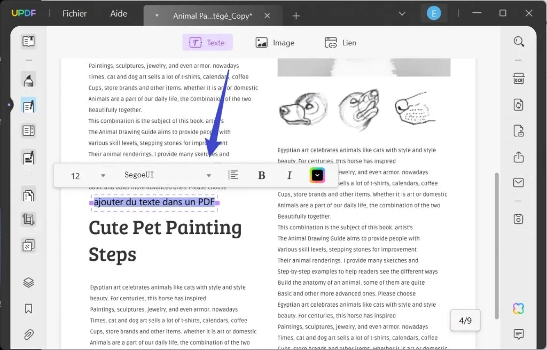Open the text color swatch picker

317,175
